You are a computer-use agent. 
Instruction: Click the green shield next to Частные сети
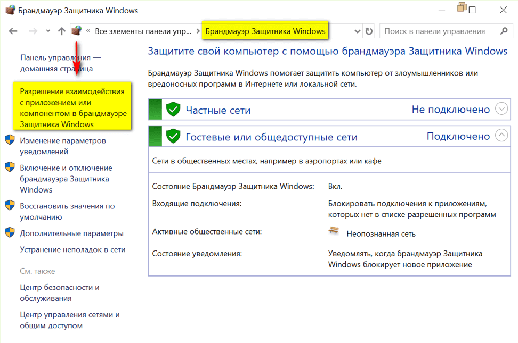tap(173, 110)
